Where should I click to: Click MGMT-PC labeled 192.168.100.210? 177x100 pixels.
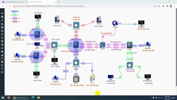tap(18, 35)
